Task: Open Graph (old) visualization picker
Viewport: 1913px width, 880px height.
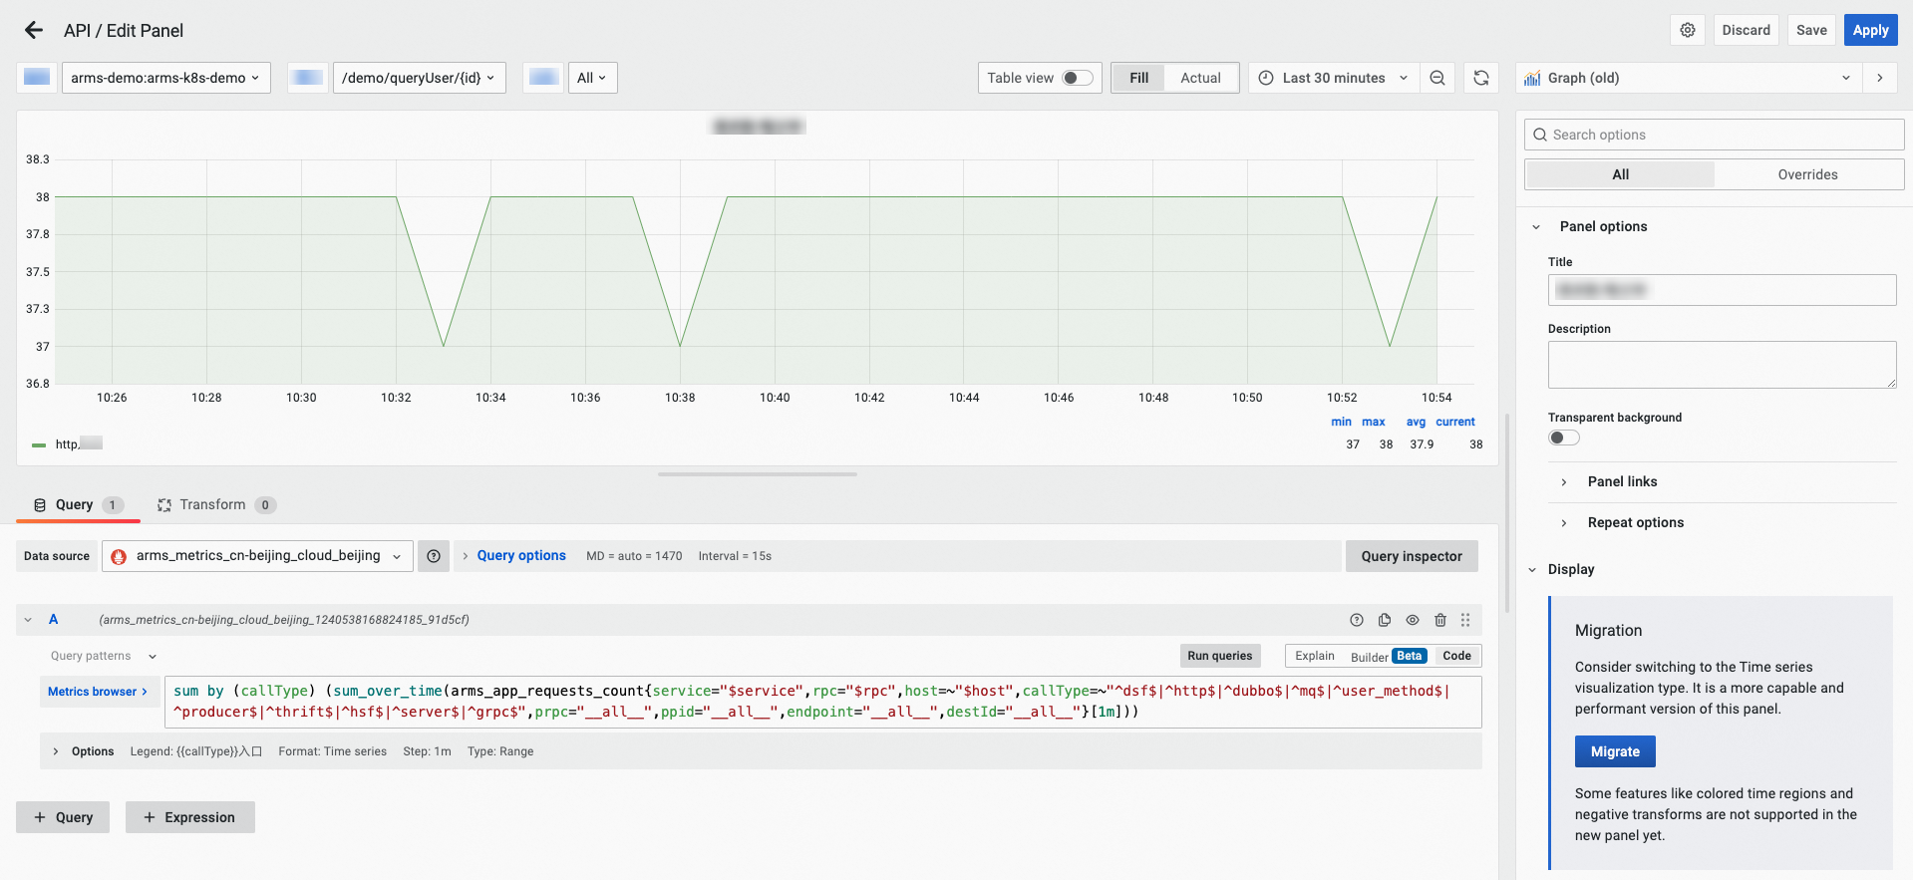Action: coord(1689,78)
